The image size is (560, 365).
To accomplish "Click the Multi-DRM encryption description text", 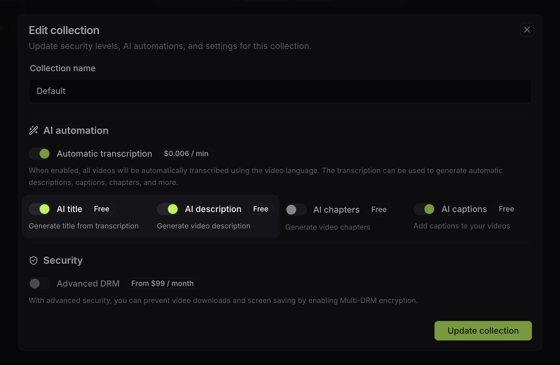I will coord(223,301).
